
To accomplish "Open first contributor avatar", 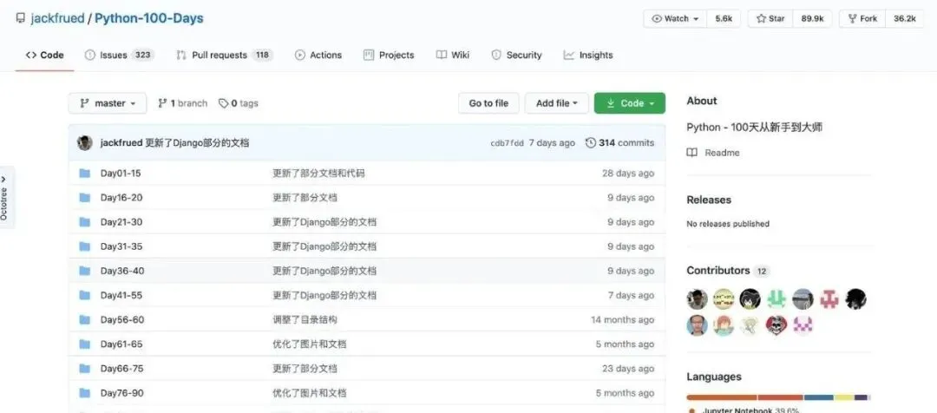I will [697, 298].
